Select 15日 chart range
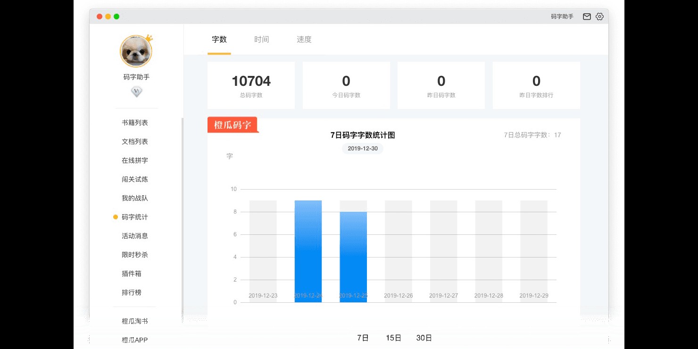The image size is (698, 349). click(393, 338)
